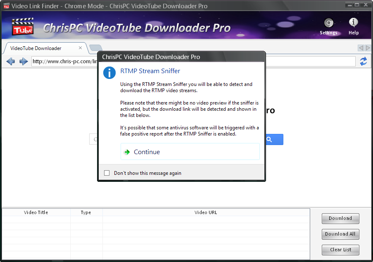This screenshot has height=262, width=373.
Task: Click the Download All button
Action: click(340, 234)
